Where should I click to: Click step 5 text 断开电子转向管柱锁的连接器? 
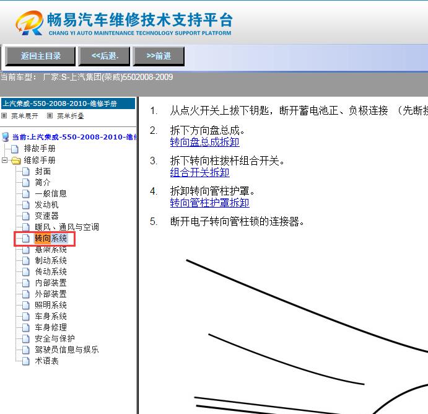pos(237,221)
